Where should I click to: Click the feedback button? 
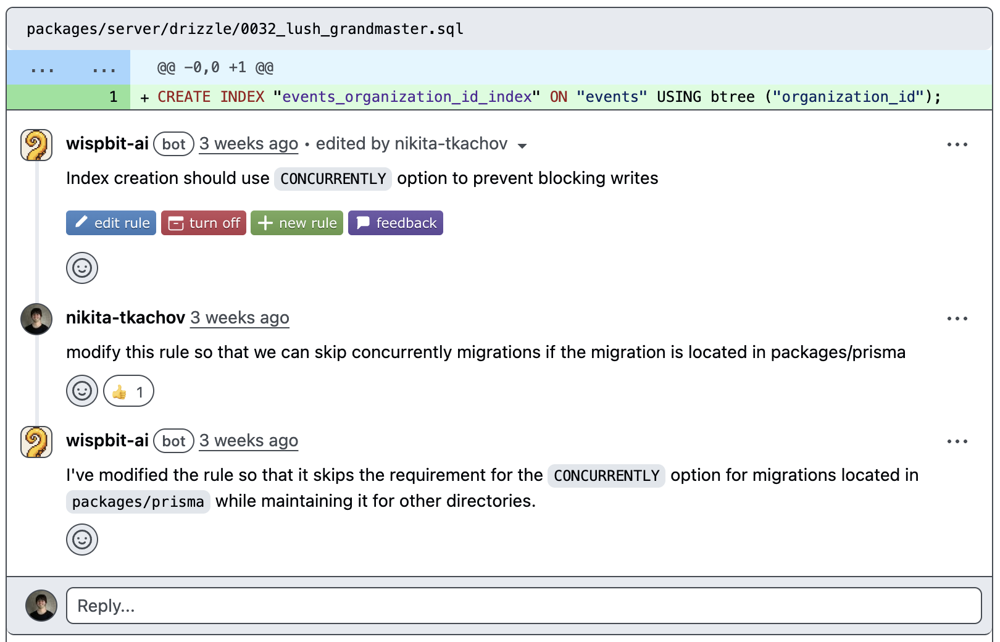[x=396, y=223]
